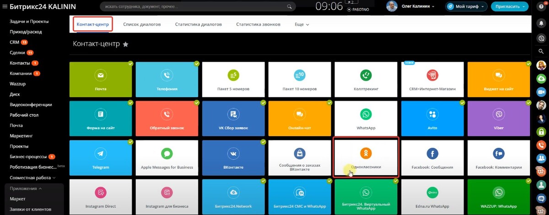The image size is (549, 215).
Task: Go to Сделки in sidebar
Action: [17, 53]
